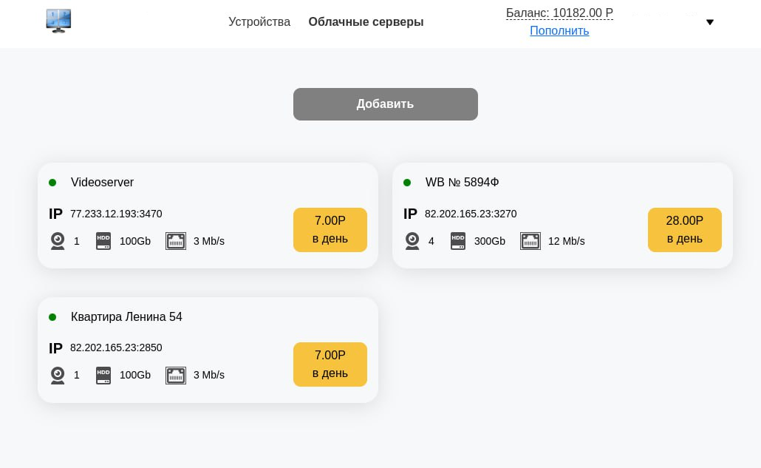This screenshot has height=468, width=761.
Task: Click HDD icon on Квартира Ленина 54 card
Action: 103,376
